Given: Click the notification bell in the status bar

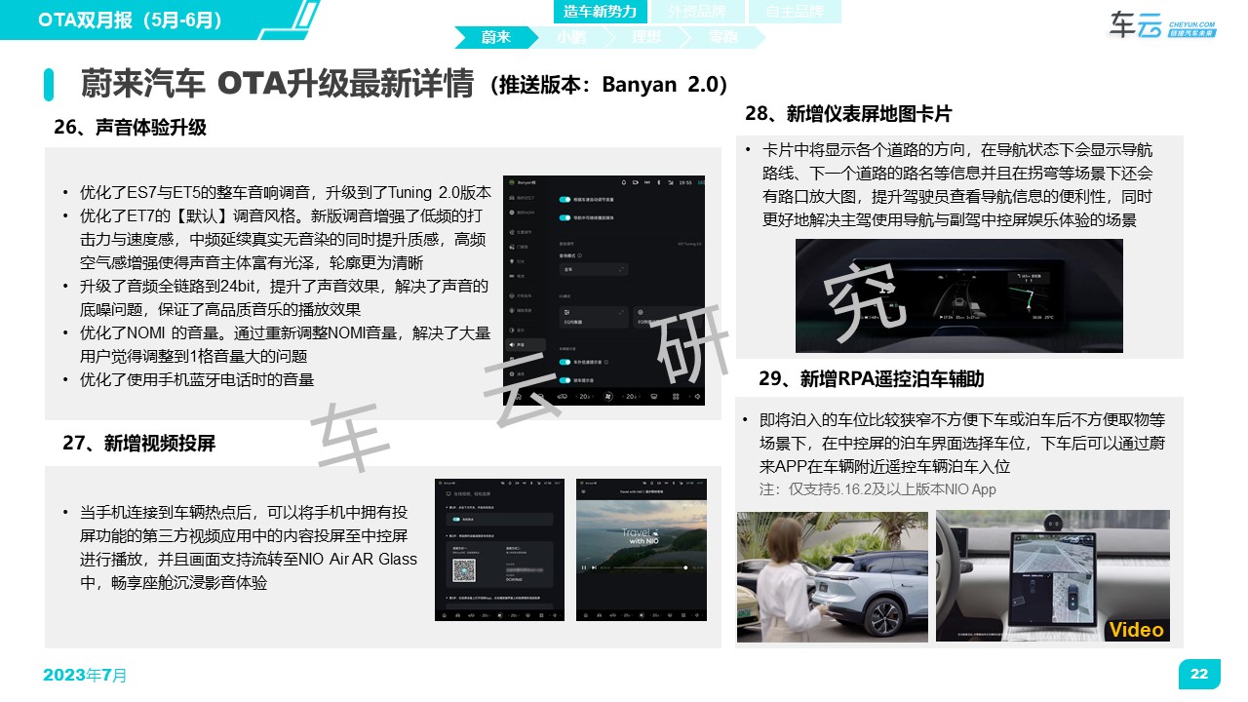Looking at the screenshot, I should (623, 183).
